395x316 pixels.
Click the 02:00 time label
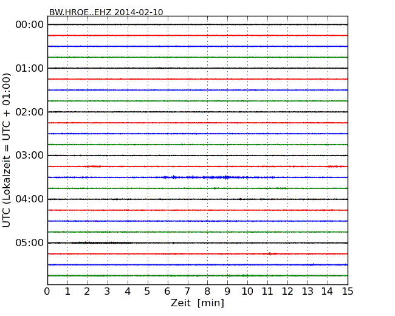30,112
